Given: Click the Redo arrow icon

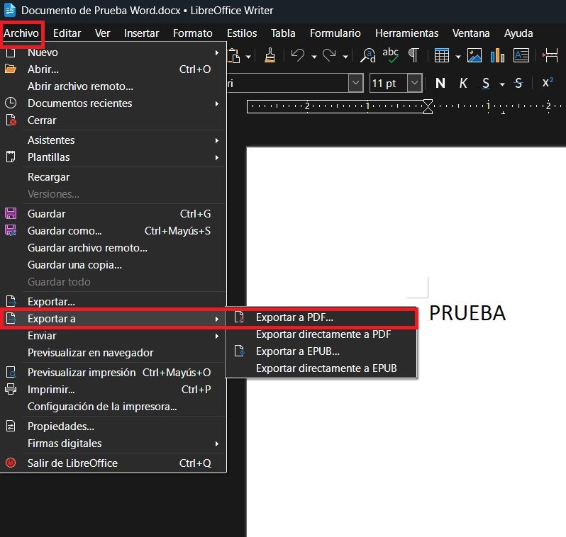Looking at the screenshot, I should 329,55.
